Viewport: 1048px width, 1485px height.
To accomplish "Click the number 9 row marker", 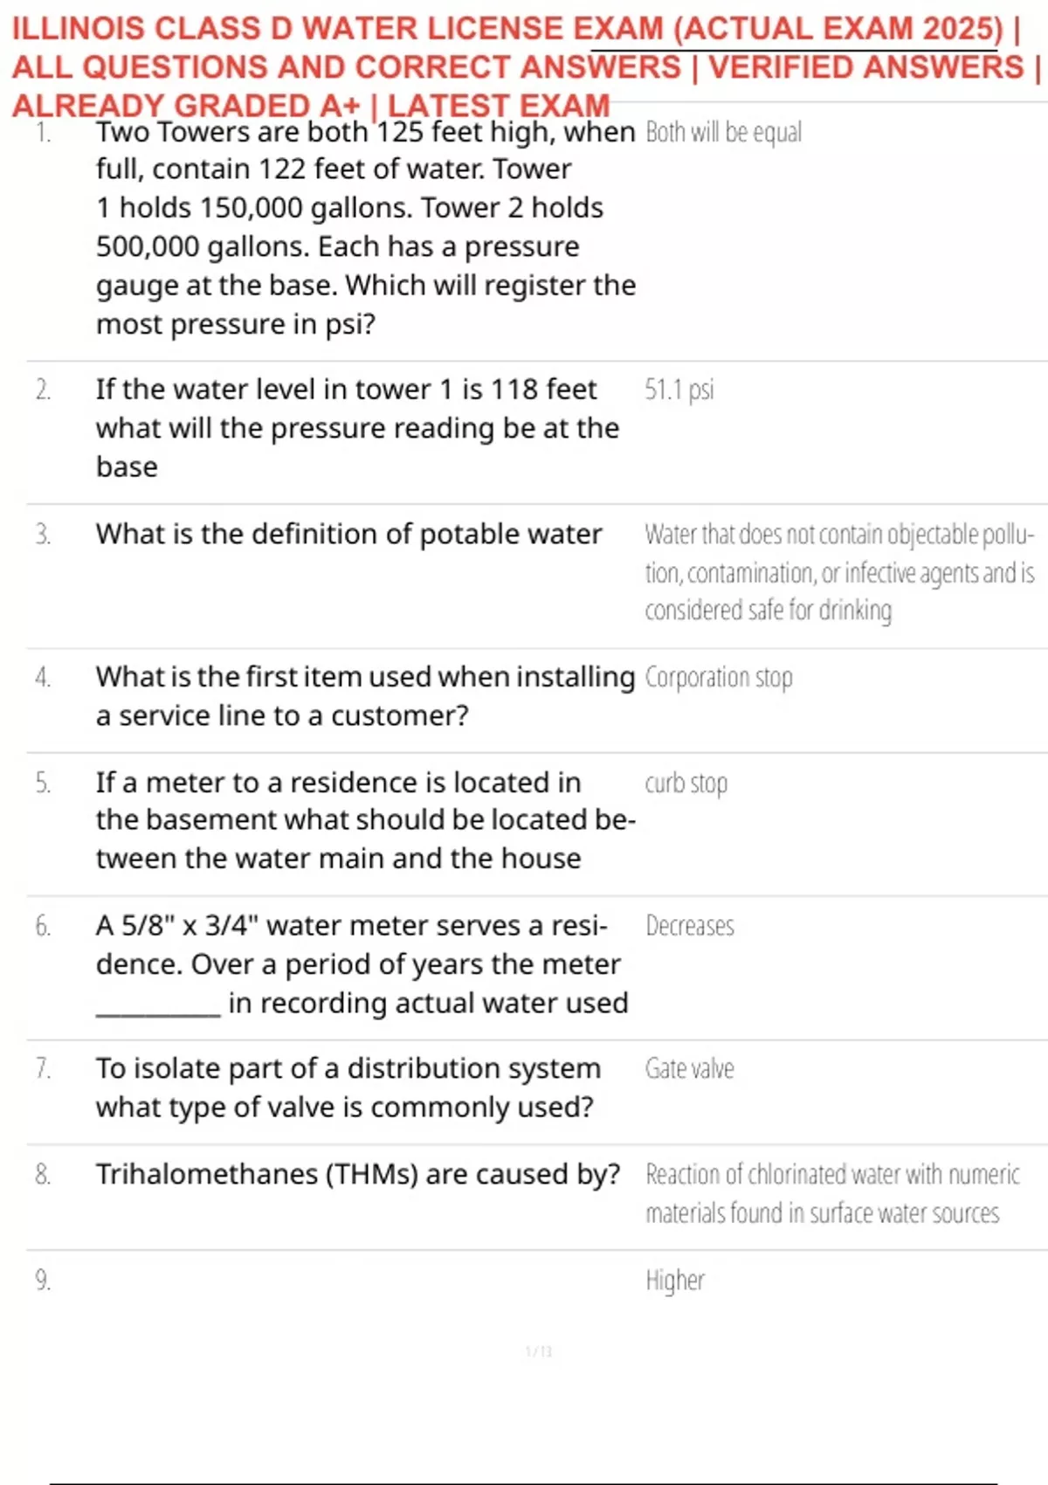I will [x=43, y=1281].
